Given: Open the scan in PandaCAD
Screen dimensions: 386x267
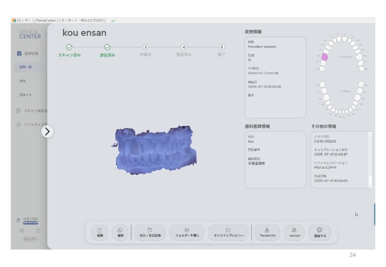Looking at the screenshot, I should click(x=267, y=232).
